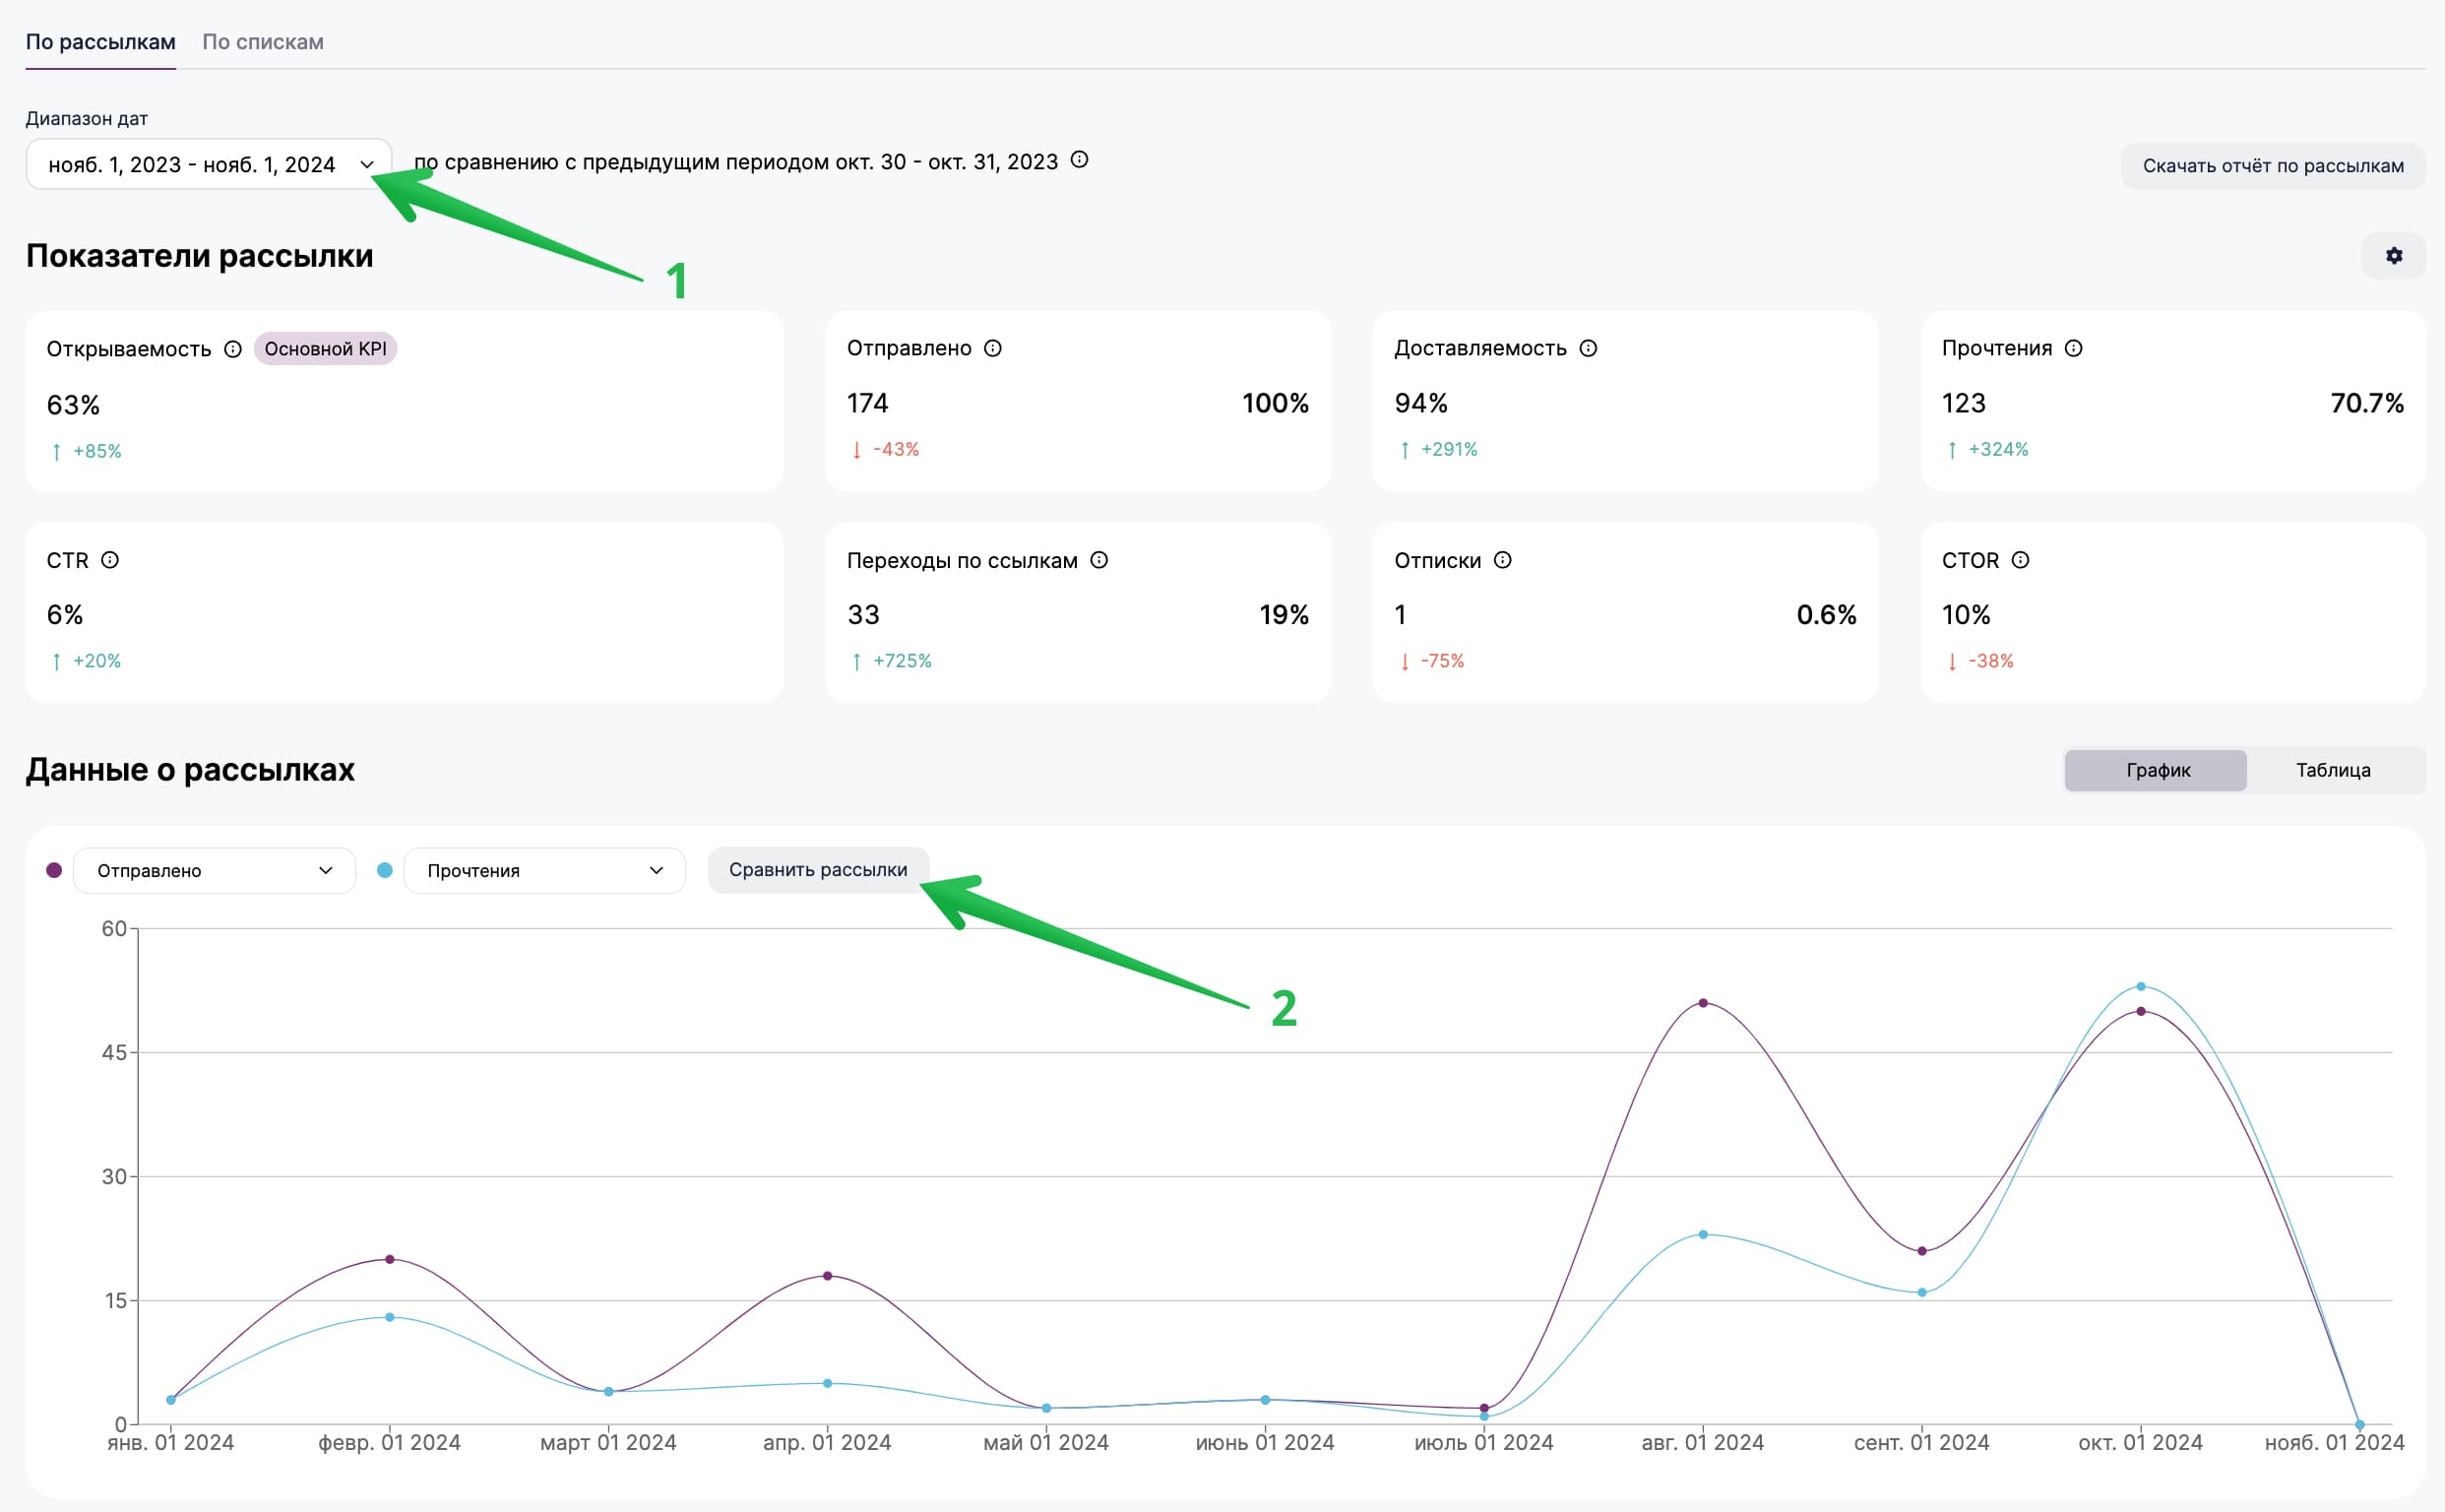Image resolution: width=2445 pixels, height=1512 pixels.
Task: Click info icon next to previous period text
Action: tap(1079, 160)
